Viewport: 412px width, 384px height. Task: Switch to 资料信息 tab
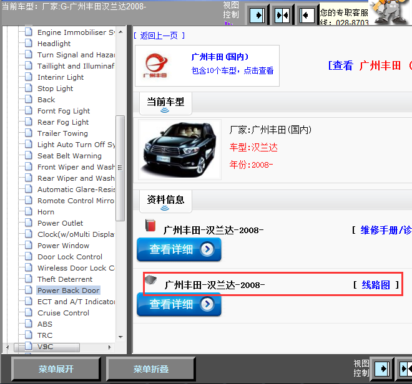tap(165, 201)
